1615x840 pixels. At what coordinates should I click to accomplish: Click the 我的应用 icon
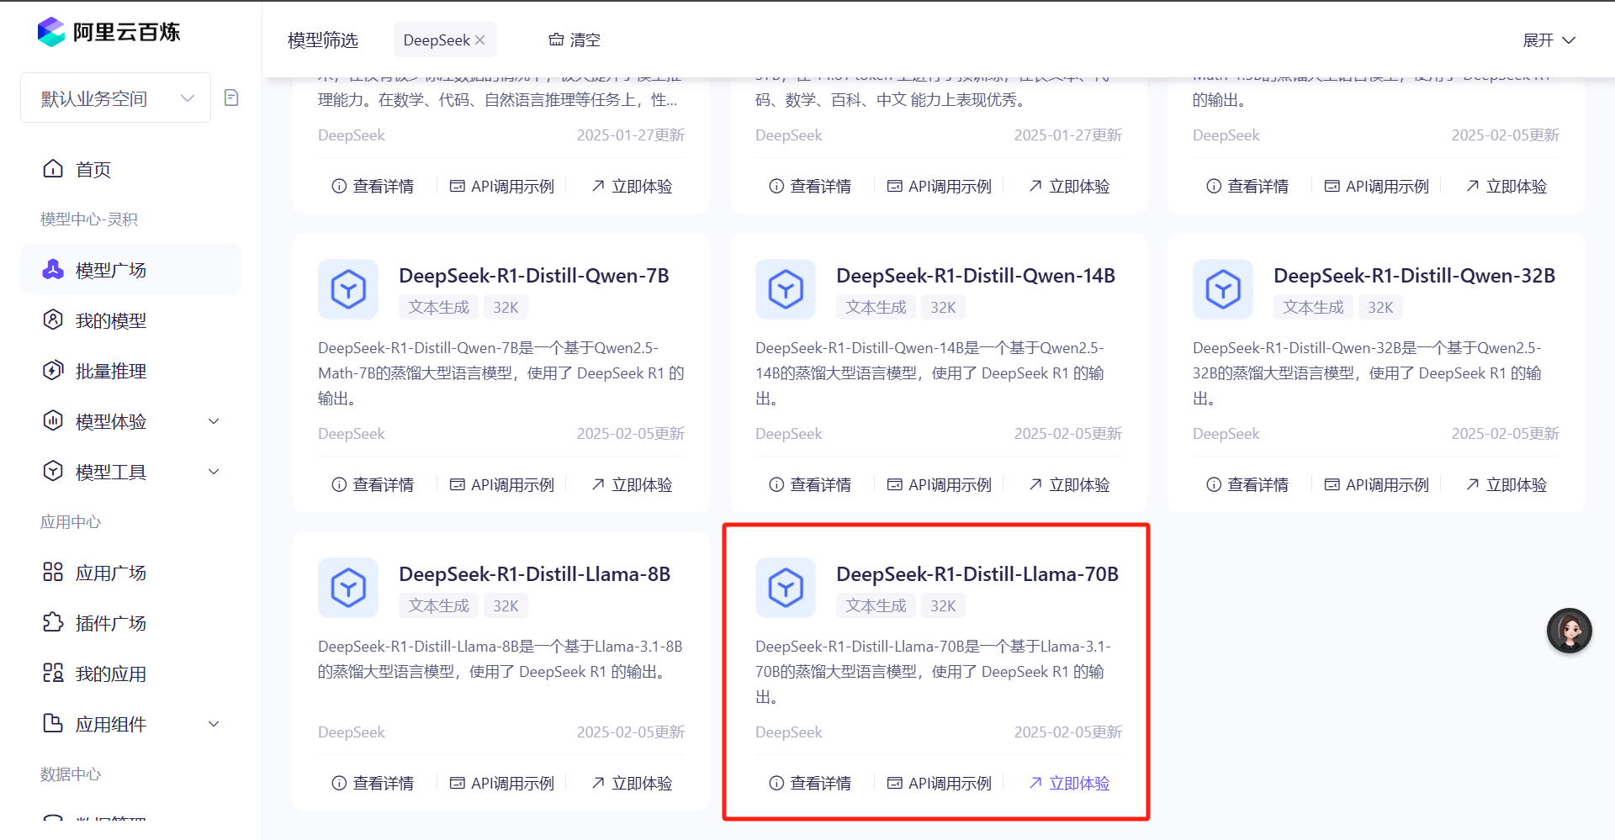[x=53, y=673]
